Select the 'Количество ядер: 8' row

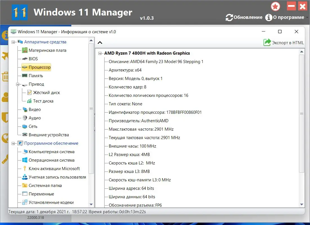127,87
